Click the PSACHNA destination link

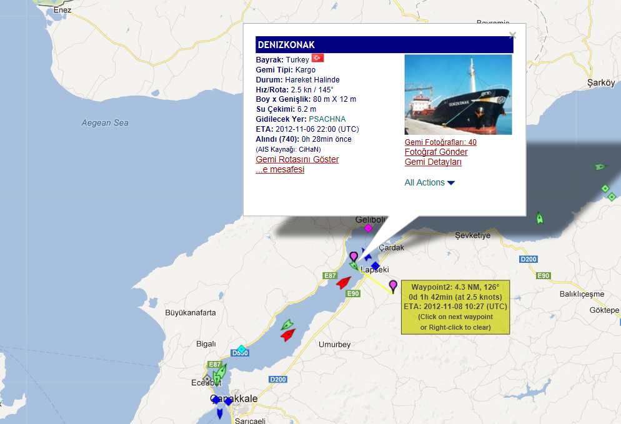coord(327,119)
